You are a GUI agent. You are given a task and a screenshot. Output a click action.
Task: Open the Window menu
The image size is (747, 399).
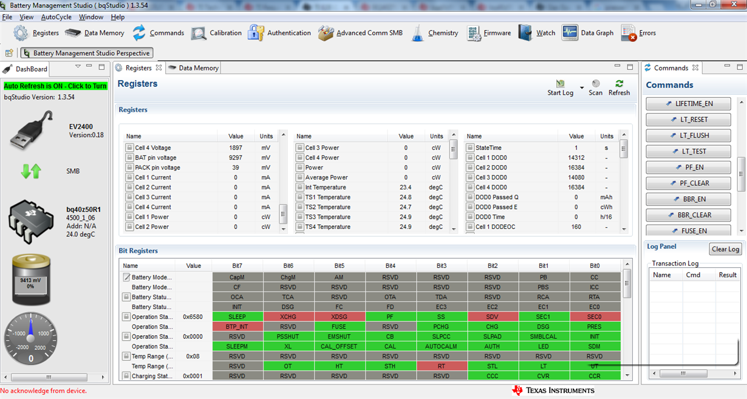pos(91,17)
